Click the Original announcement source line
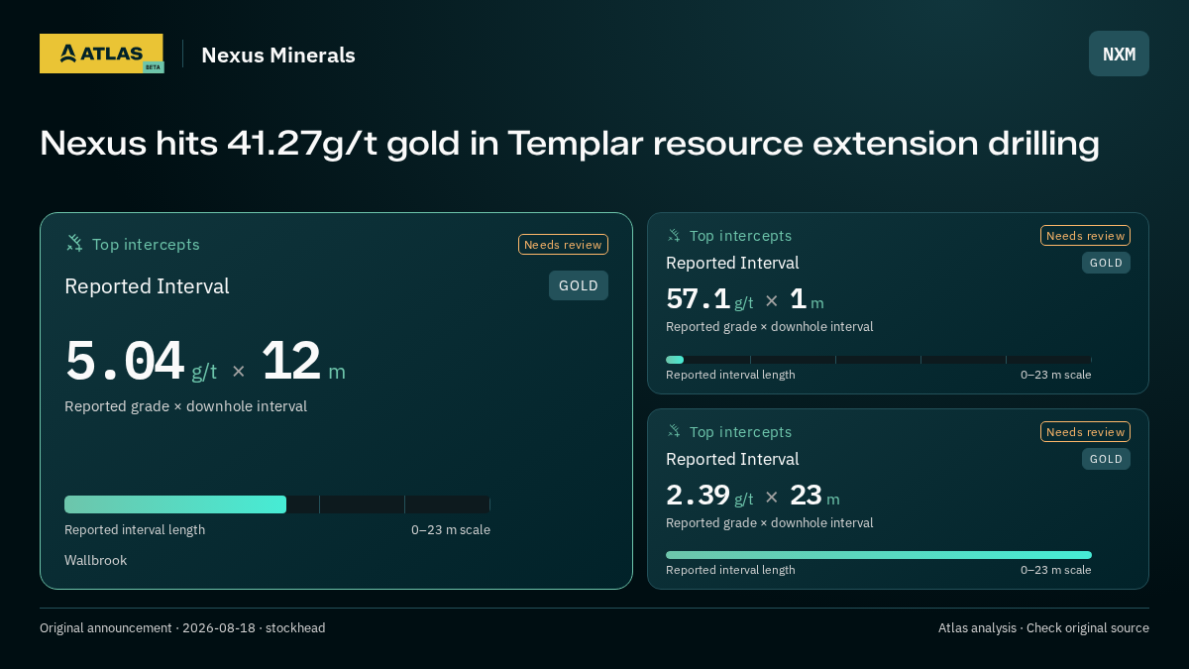The width and height of the screenshot is (1189, 669). pyautogui.click(x=182, y=628)
